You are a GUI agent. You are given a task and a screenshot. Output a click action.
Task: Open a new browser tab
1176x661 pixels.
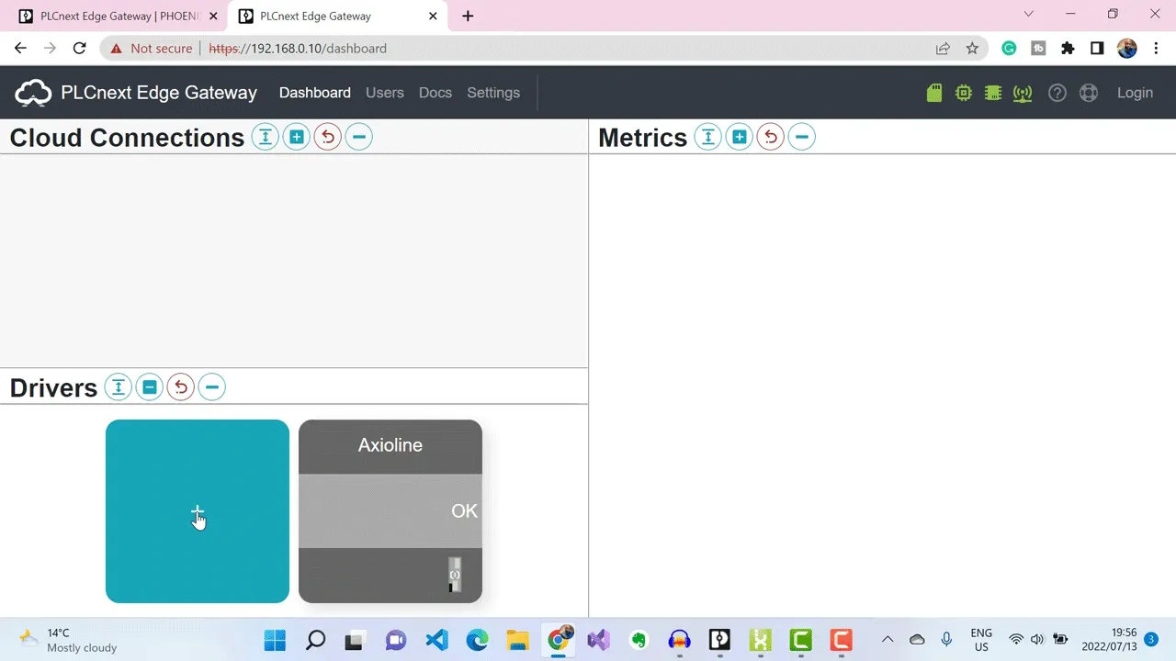click(468, 17)
